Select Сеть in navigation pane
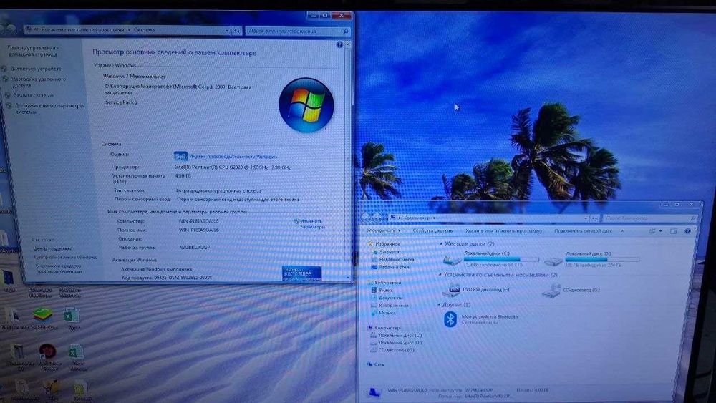716x403 pixels. 379,364
